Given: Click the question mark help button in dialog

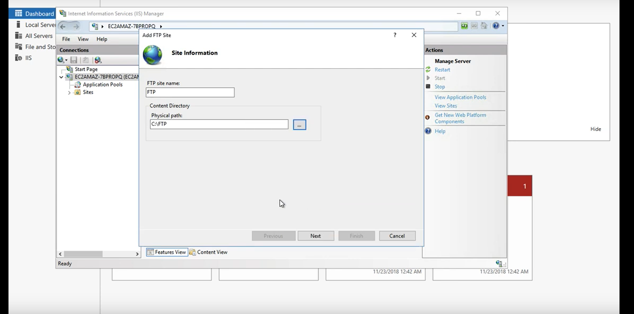Looking at the screenshot, I should point(395,35).
